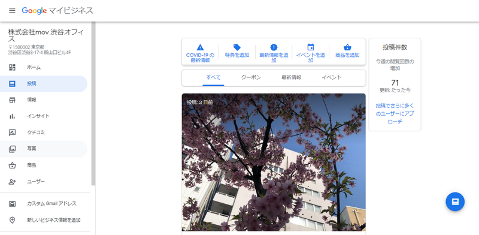Open 写真 in the sidebar

pyautogui.click(x=44, y=149)
